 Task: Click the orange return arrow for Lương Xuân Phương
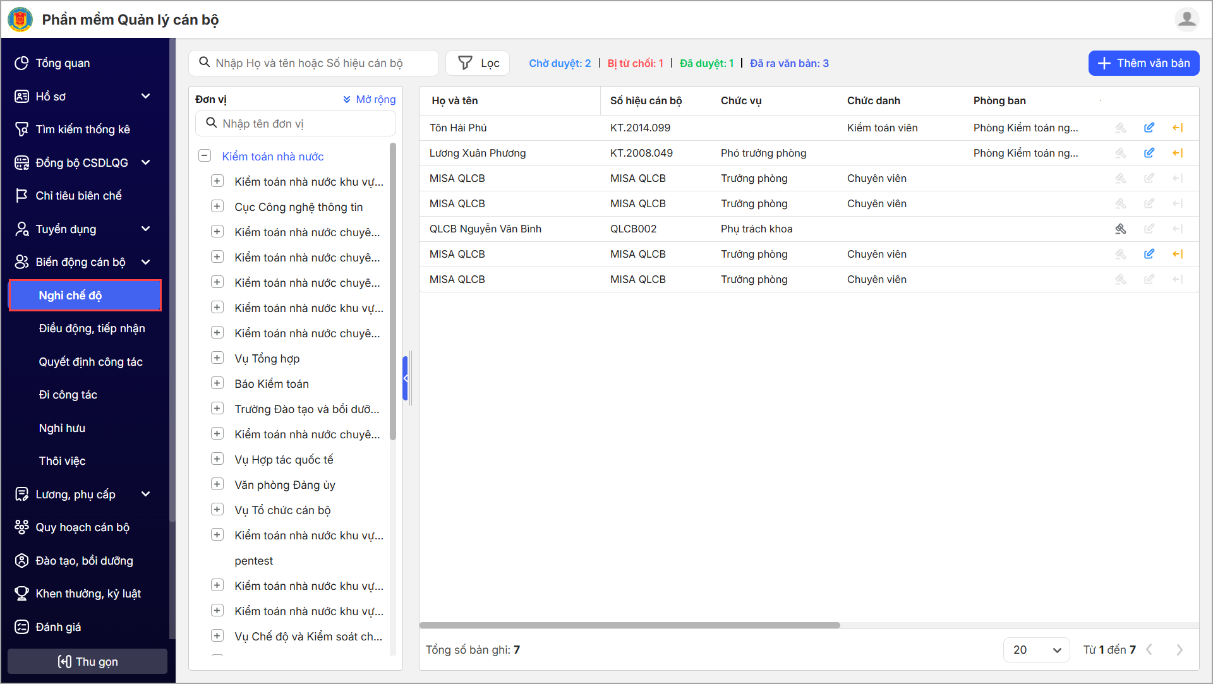pos(1177,153)
